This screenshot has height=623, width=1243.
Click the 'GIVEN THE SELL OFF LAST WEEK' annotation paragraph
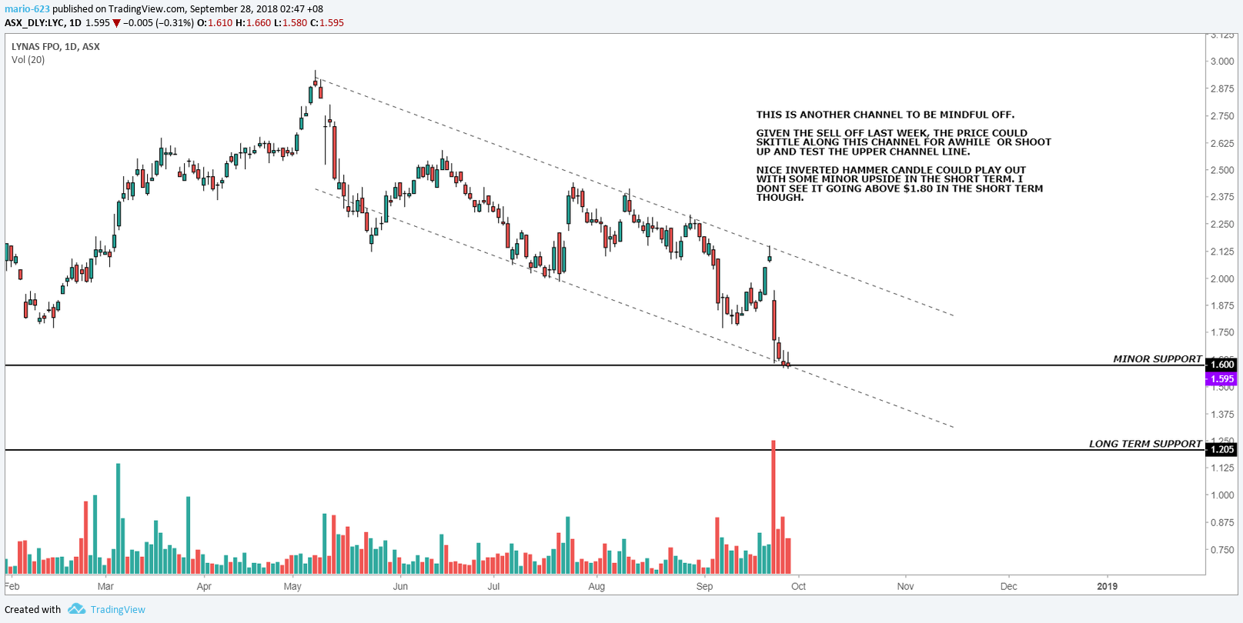pos(904,142)
